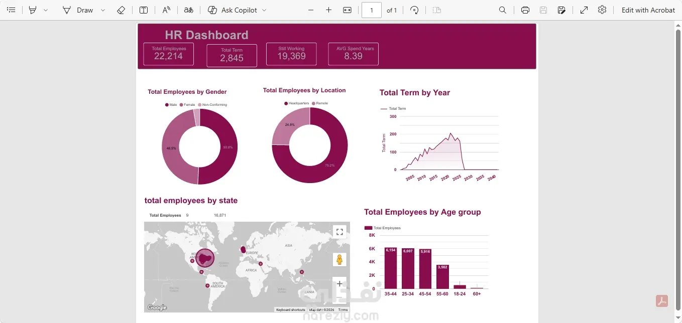Select the Highlight tool
The width and height of the screenshot is (682, 323).
pos(33,10)
